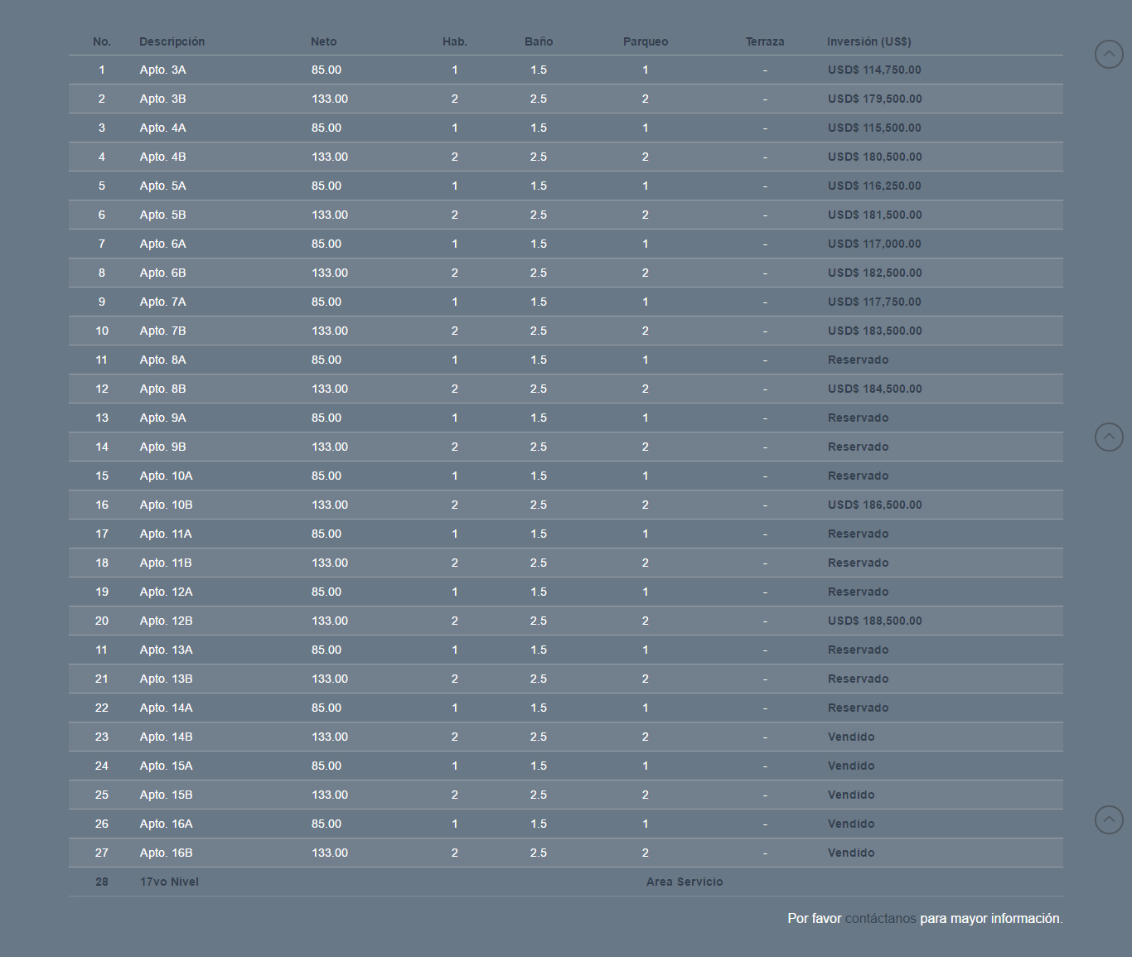Viewport: 1132px width, 957px height.
Task: Click the 85.00 Neto value in Apto. 5A row
Action: click(327, 186)
